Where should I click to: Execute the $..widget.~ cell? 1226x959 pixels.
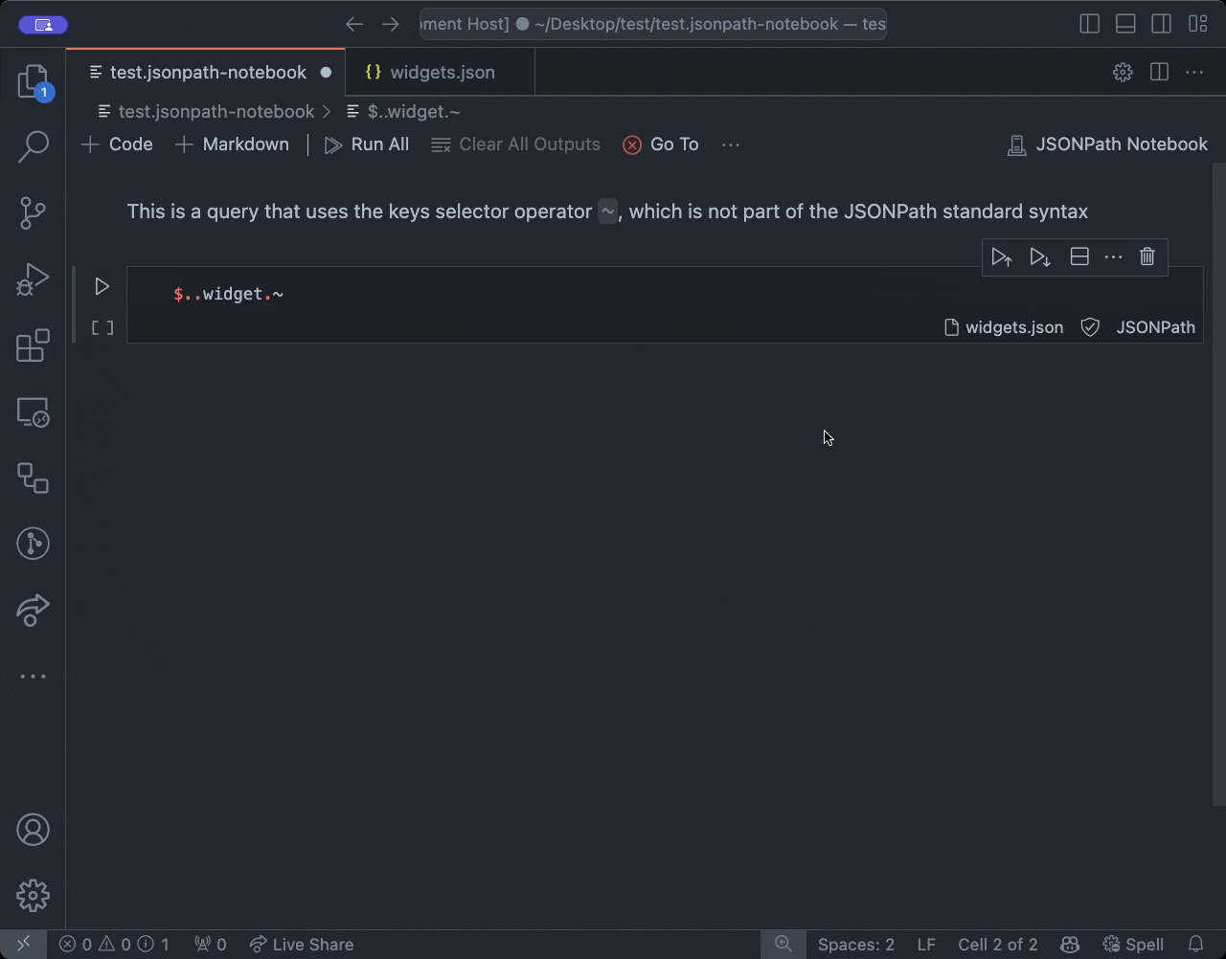pos(102,286)
